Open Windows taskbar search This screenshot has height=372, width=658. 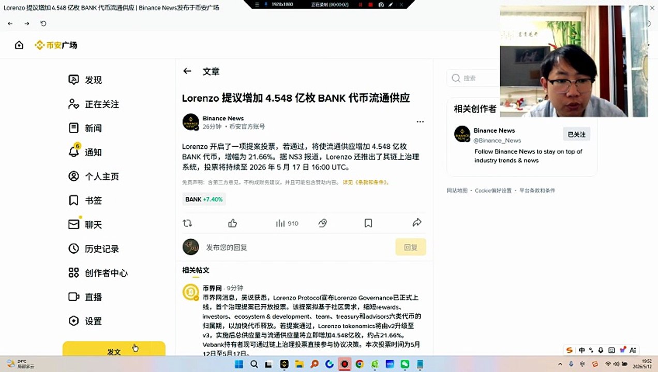(254, 364)
